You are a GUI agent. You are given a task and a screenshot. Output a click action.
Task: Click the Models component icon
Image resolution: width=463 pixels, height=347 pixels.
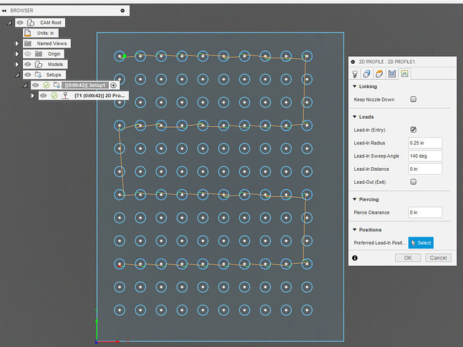click(38, 64)
